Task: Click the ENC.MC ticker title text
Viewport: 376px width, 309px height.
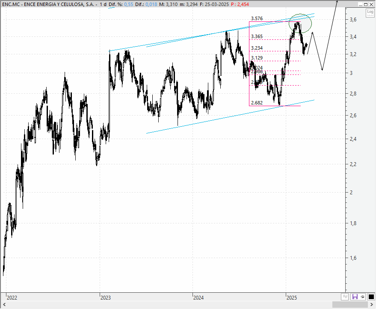Action: [x=48, y=4]
